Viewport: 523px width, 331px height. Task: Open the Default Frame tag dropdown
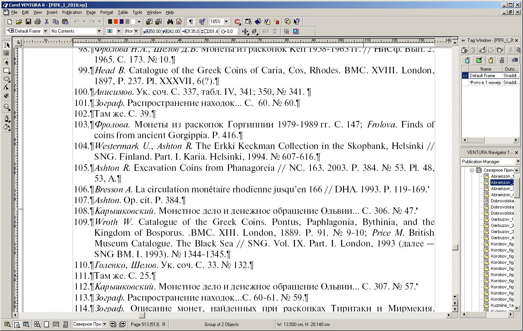point(46,31)
